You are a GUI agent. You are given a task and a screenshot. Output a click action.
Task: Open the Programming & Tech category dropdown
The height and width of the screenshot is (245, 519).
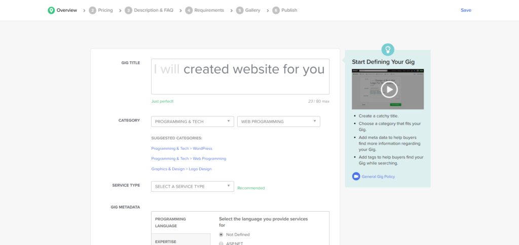pos(193,121)
